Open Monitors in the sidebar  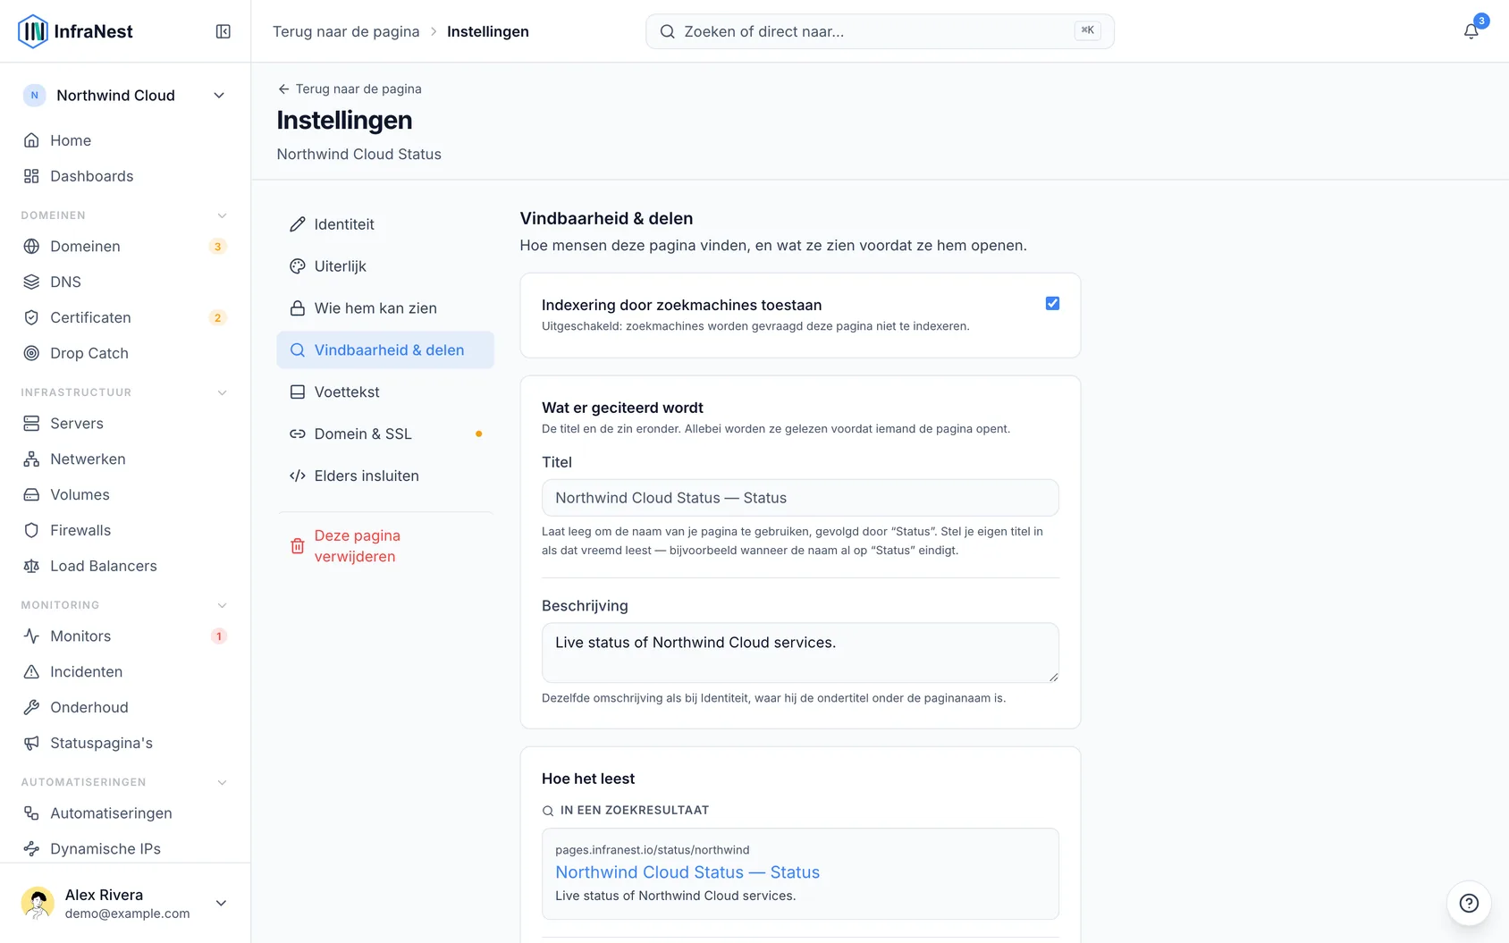[x=124, y=636]
